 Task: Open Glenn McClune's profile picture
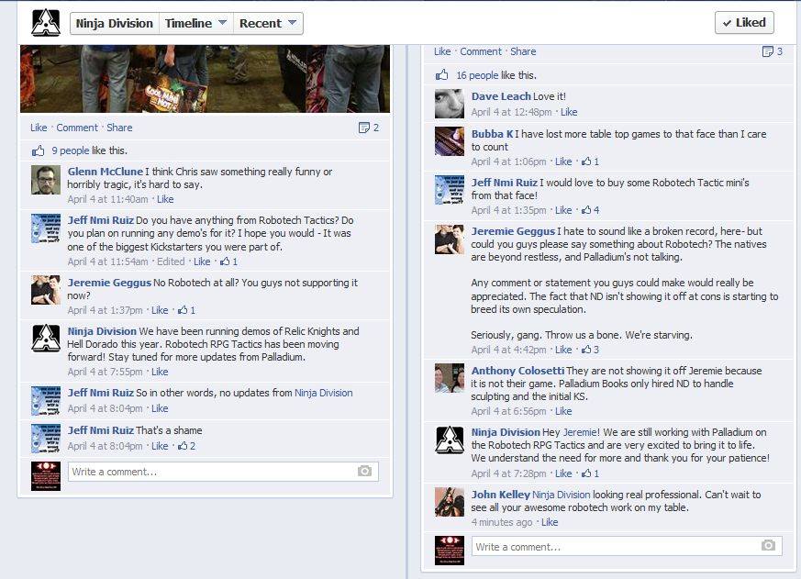click(46, 180)
